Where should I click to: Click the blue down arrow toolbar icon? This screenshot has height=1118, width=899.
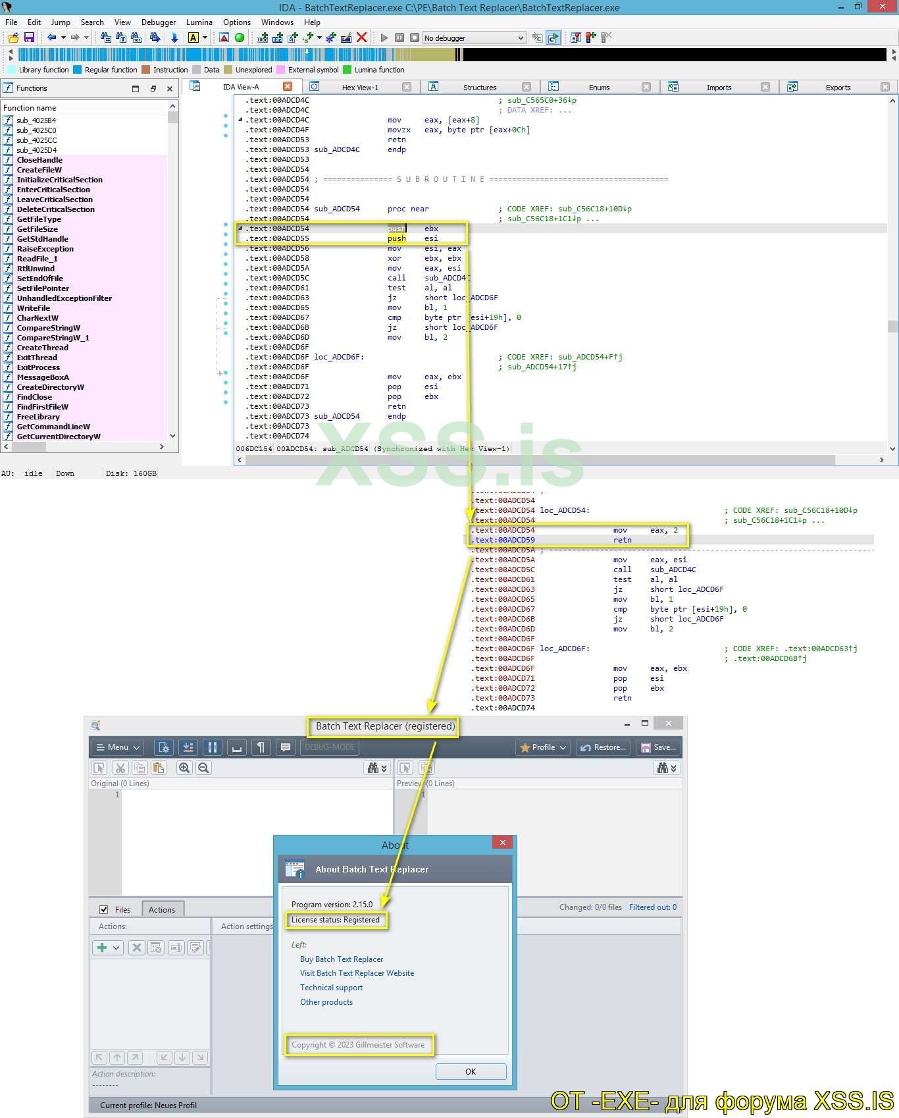click(174, 38)
